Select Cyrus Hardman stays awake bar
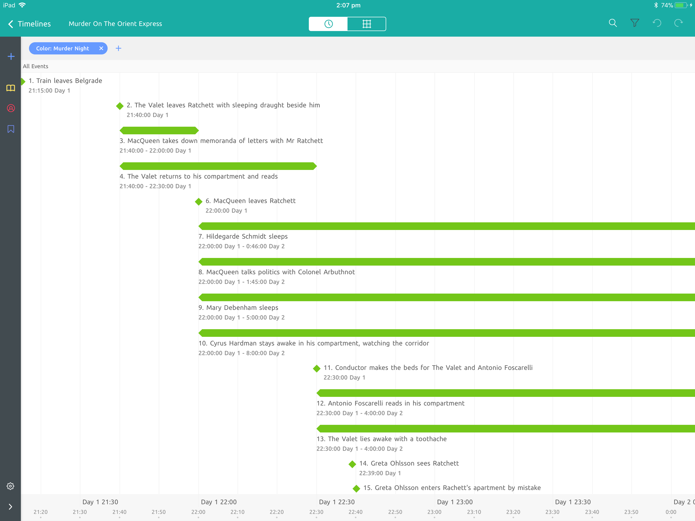This screenshot has height=521, width=695. [x=447, y=333]
